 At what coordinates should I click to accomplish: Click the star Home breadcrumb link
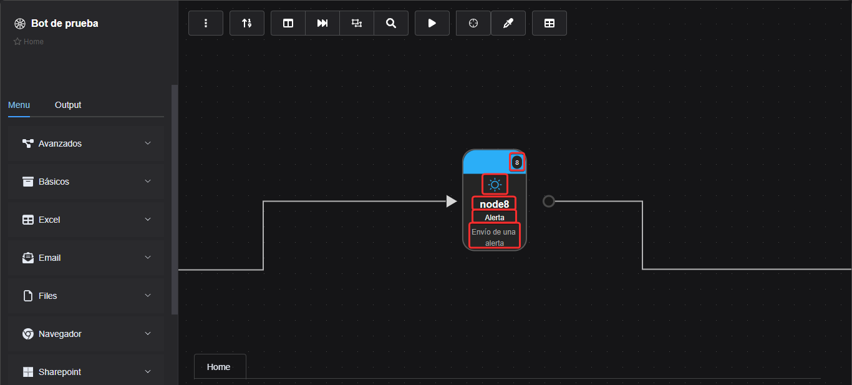[29, 42]
